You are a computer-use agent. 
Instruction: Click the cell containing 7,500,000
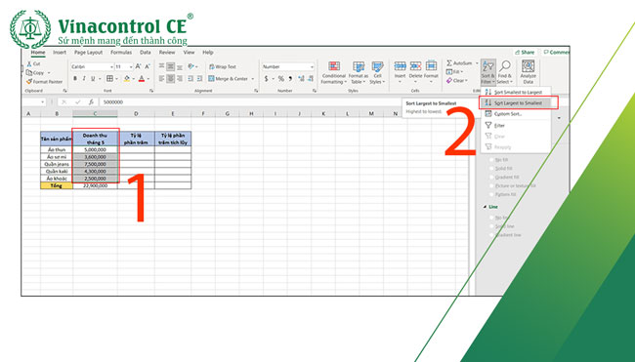[95, 164]
